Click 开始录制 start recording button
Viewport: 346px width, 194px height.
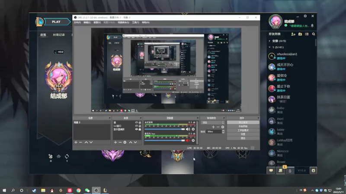coord(243,126)
